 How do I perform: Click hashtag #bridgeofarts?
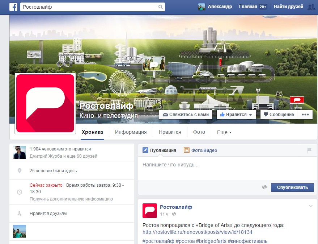coord(211,241)
